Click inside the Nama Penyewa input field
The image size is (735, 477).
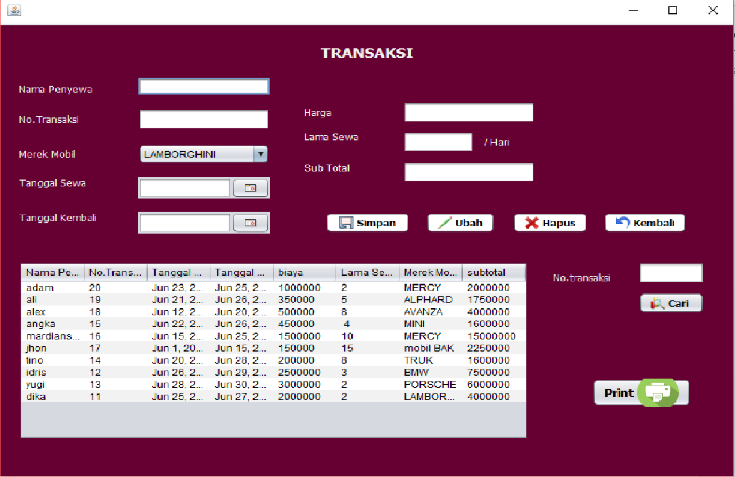[x=203, y=86]
